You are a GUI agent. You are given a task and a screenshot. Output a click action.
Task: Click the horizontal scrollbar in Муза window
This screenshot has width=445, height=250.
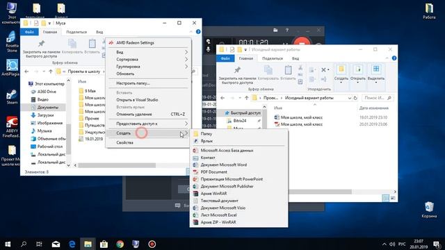point(117,165)
